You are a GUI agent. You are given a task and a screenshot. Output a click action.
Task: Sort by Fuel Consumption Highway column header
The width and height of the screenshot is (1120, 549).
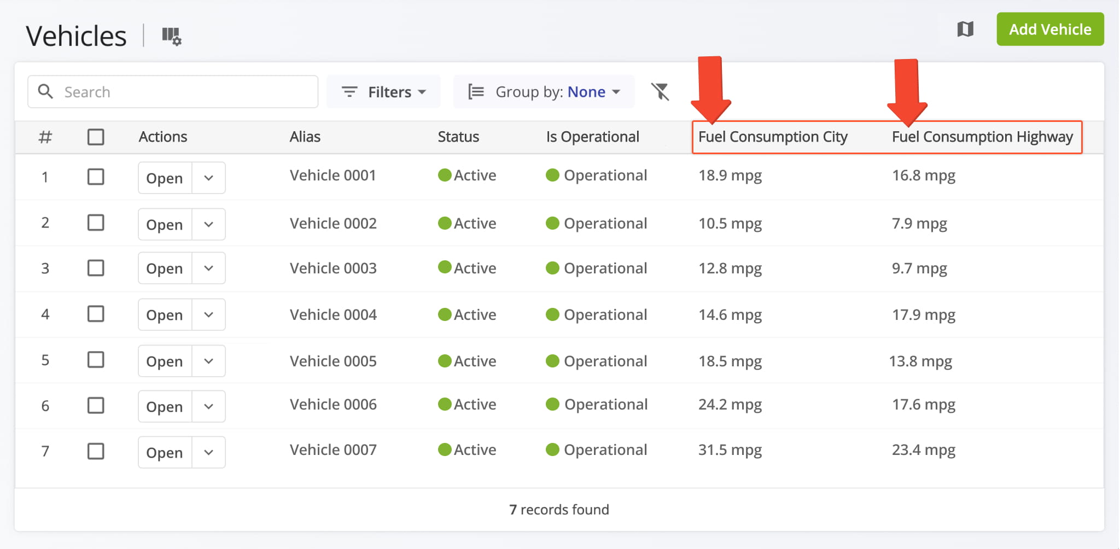point(982,137)
